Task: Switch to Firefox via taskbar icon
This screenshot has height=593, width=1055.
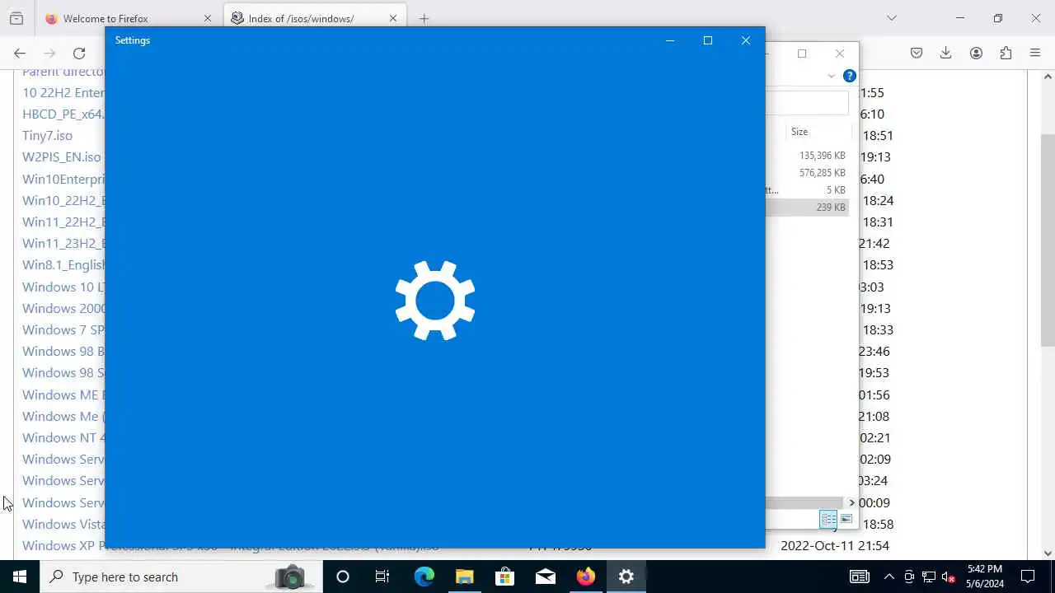Action: pyautogui.click(x=585, y=577)
